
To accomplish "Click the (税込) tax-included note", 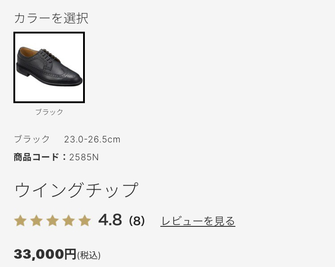I will (89, 255).
